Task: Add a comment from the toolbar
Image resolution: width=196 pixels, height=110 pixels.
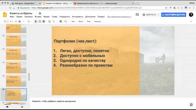Action: point(61,21)
